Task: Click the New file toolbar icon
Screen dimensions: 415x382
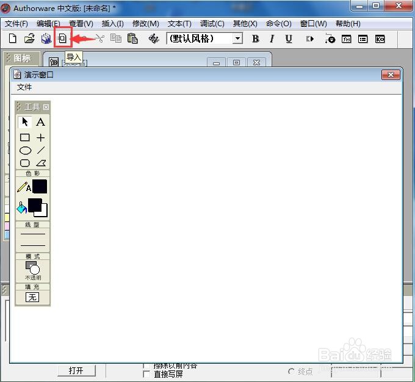Action: tap(12, 38)
